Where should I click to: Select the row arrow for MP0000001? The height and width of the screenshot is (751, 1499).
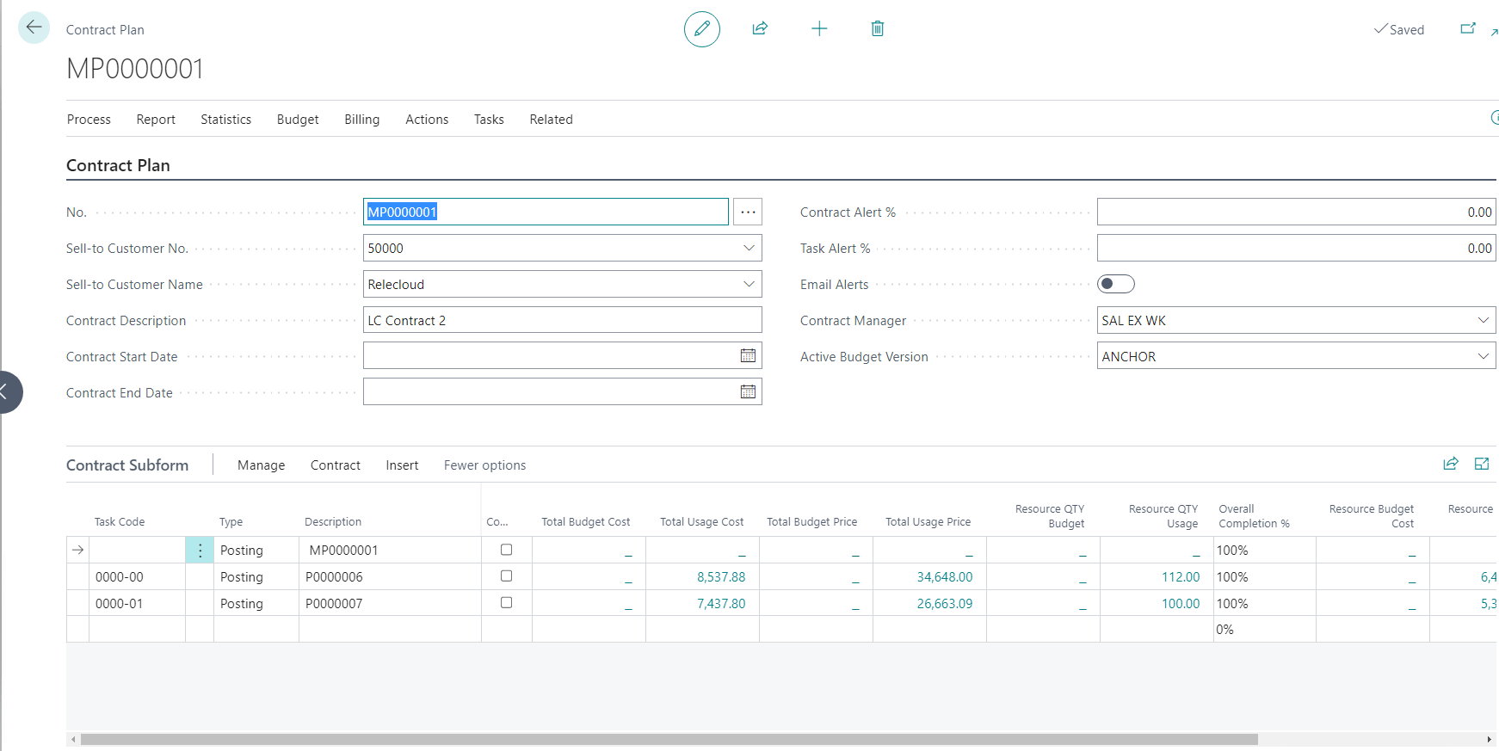click(77, 551)
